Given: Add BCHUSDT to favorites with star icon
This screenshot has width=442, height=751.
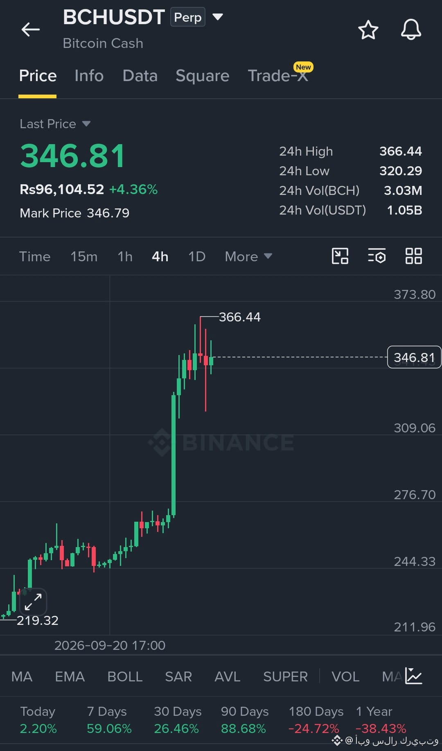Looking at the screenshot, I should pyautogui.click(x=368, y=30).
